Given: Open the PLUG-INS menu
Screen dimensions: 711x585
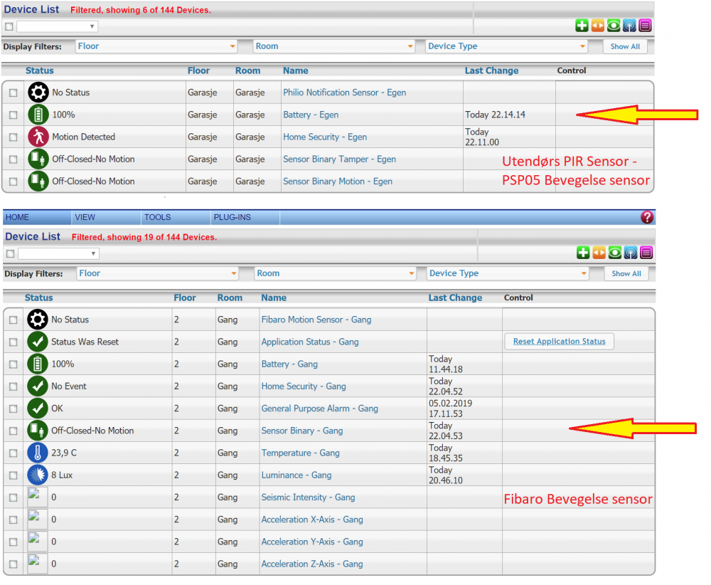Looking at the screenshot, I should point(231,217).
